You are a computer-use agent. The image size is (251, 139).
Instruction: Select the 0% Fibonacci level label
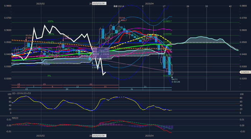tap(49, 76)
